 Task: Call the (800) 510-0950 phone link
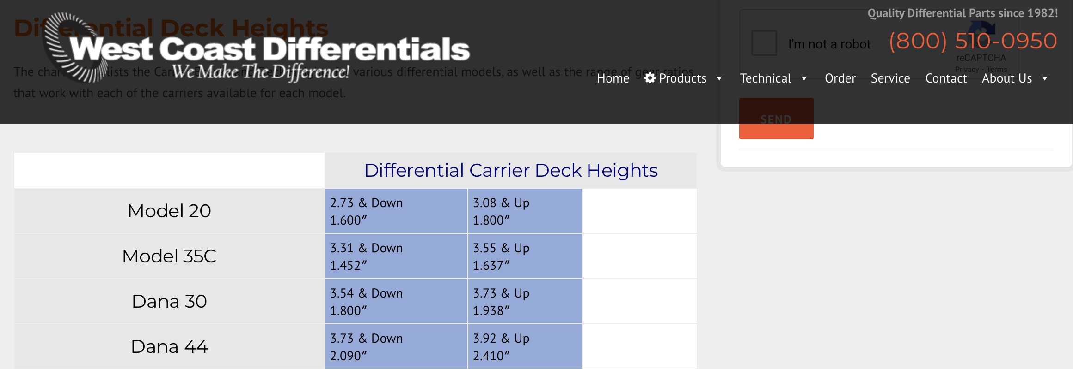coord(973,41)
